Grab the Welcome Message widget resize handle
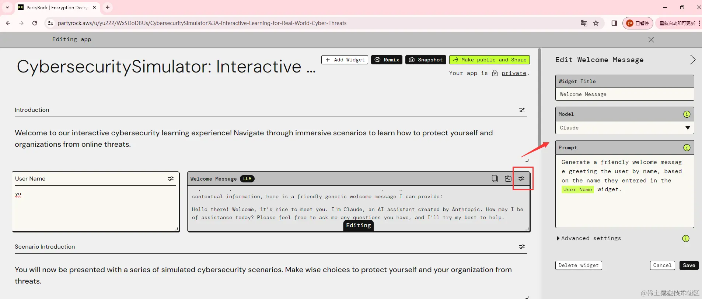This screenshot has width=702, height=299. click(x=527, y=229)
